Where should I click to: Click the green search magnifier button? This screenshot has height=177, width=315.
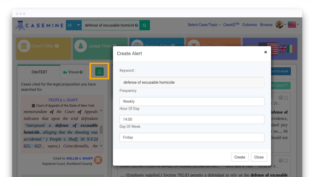click(x=144, y=25)
